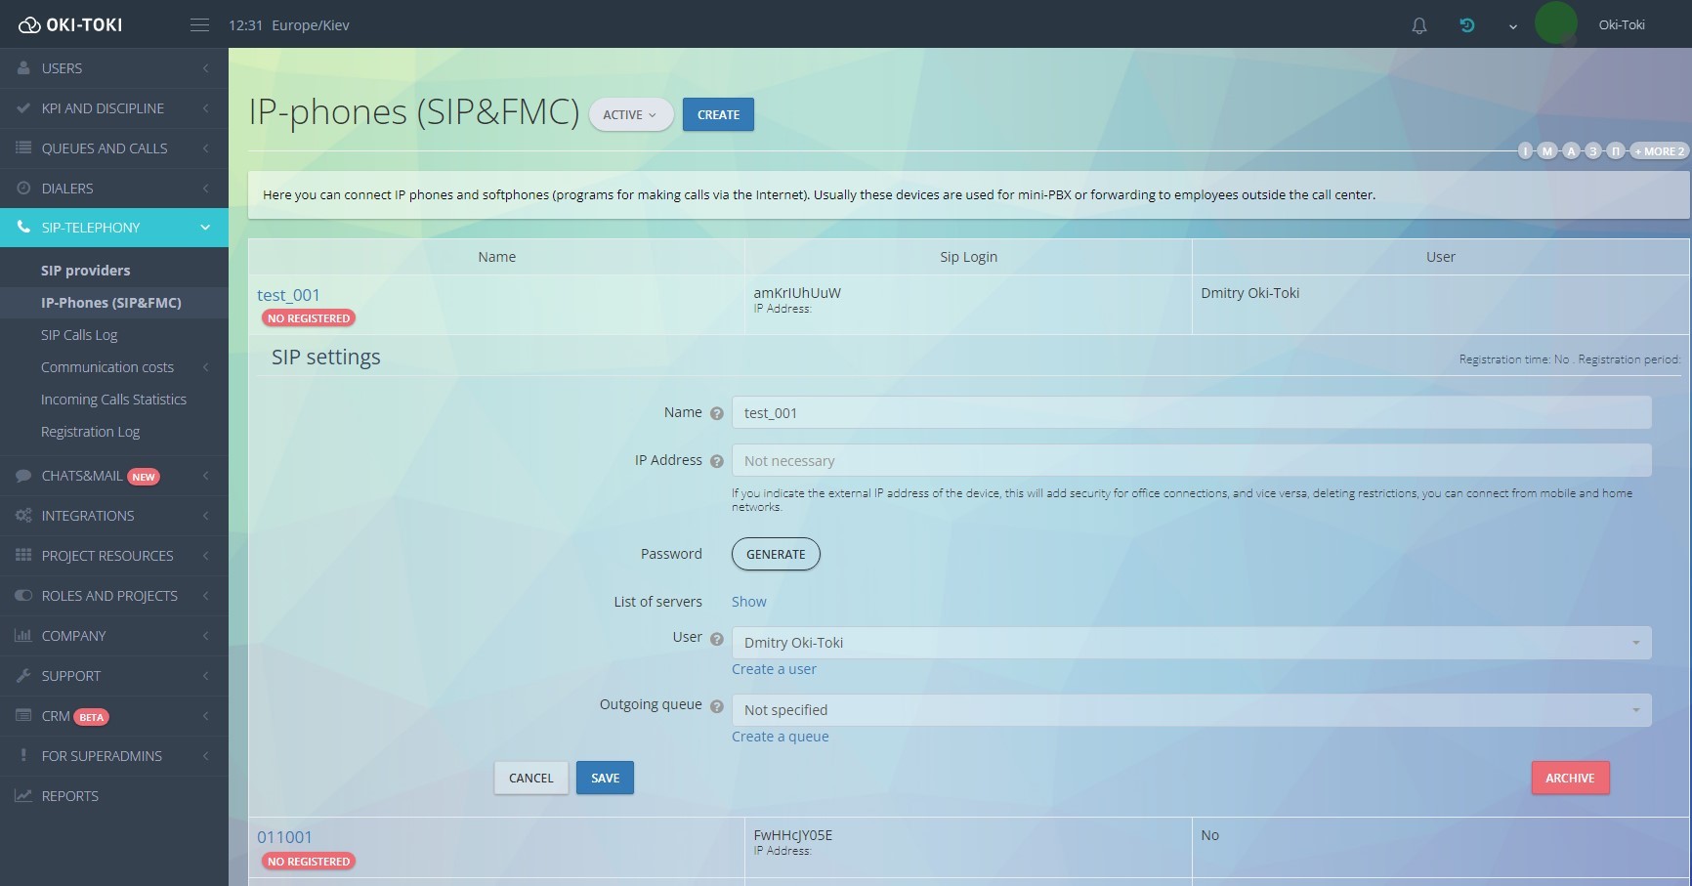Click the IP Address input field
Screen dimensions: 1692x886
[1191, 461]
